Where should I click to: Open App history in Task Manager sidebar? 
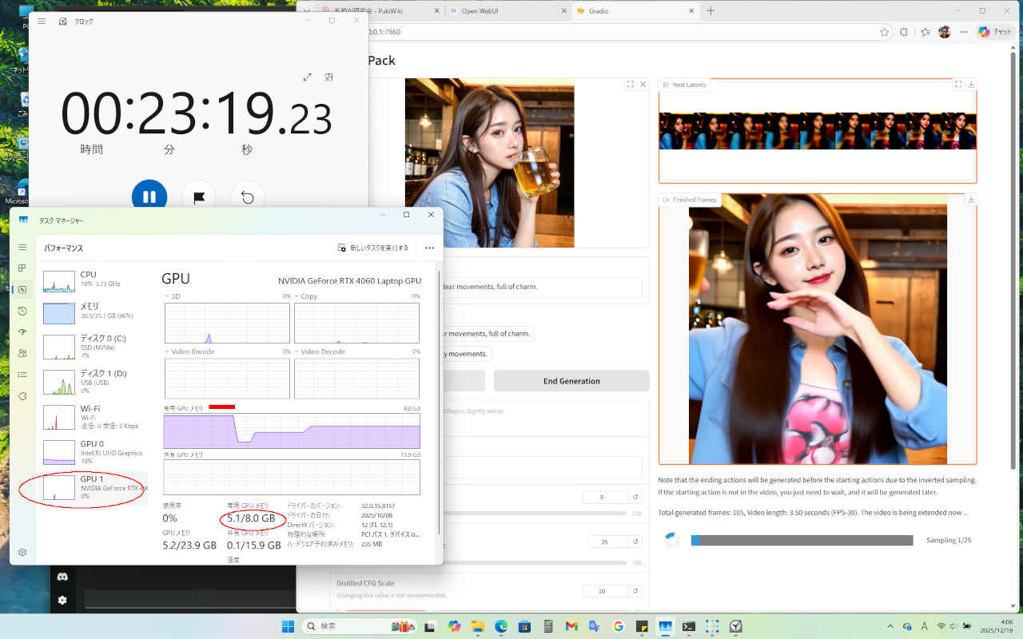click(x=22, y=311)
